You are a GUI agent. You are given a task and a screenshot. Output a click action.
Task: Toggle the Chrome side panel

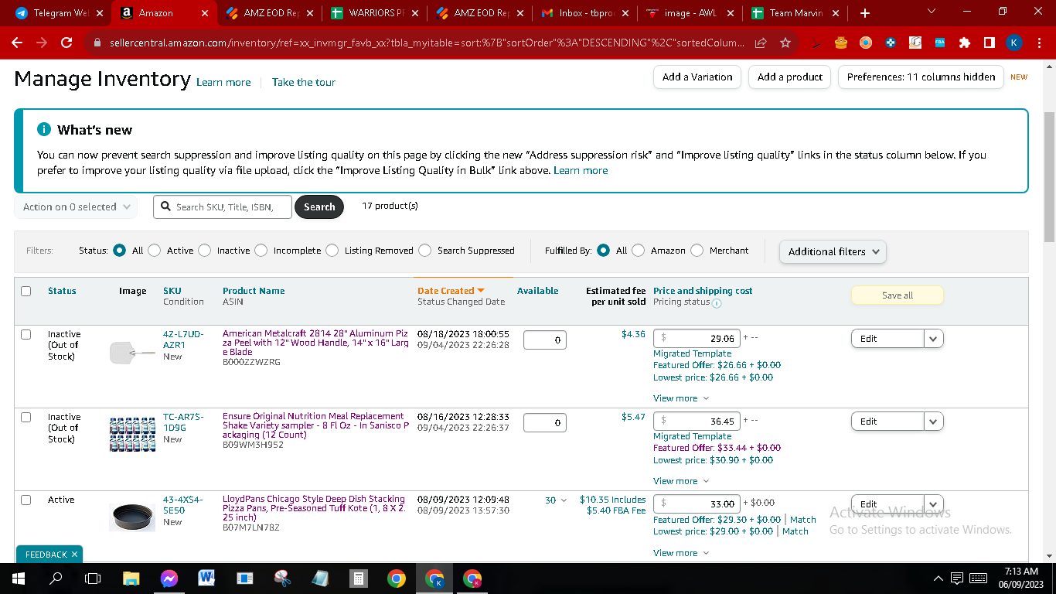point(990,43)
